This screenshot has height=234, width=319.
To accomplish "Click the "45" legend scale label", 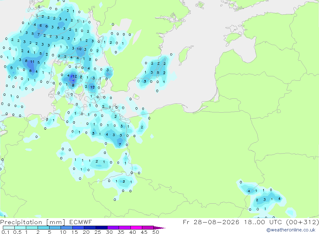I will [144, 232].
